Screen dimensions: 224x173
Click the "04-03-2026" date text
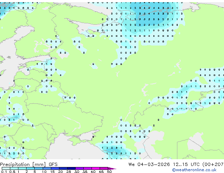(x=154, y=165)
